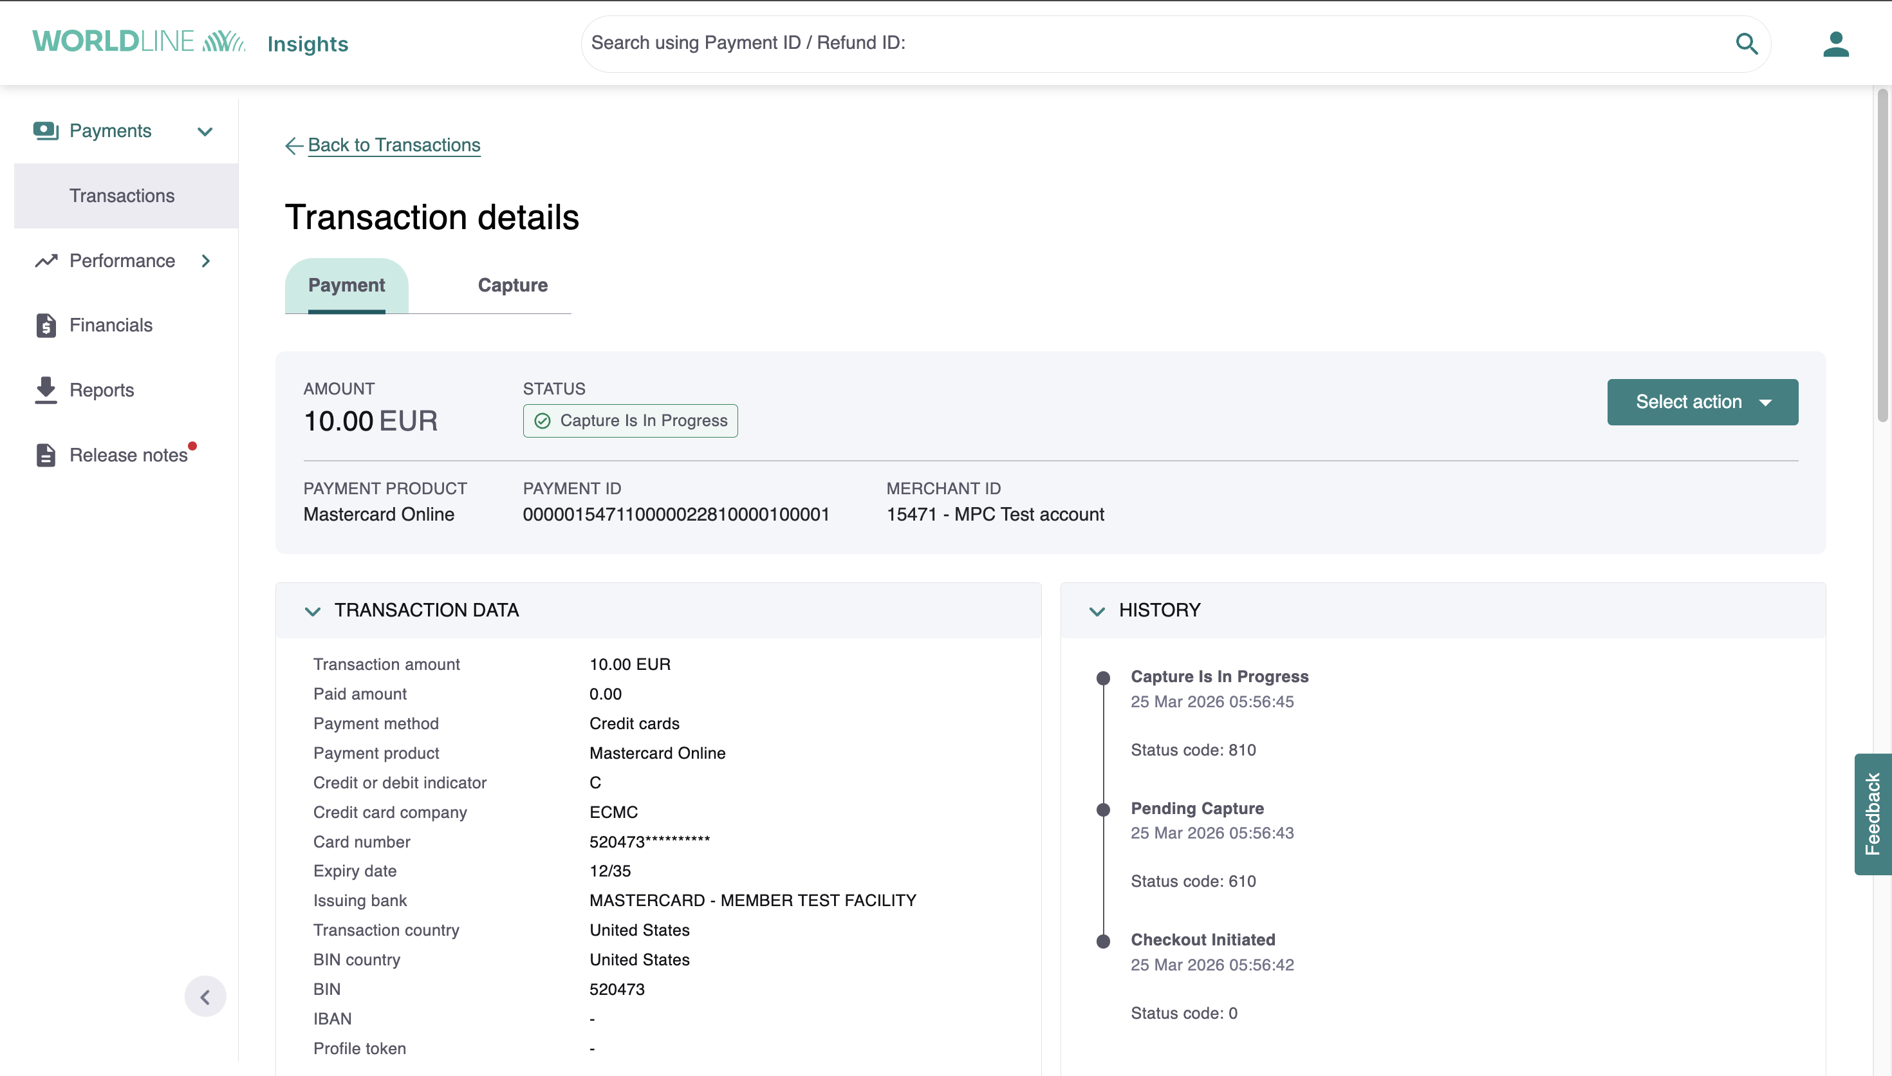This screenshot has width=1892, height=1076.
Task: Click the status check-circle icon
Action: [x=543, y=420]
